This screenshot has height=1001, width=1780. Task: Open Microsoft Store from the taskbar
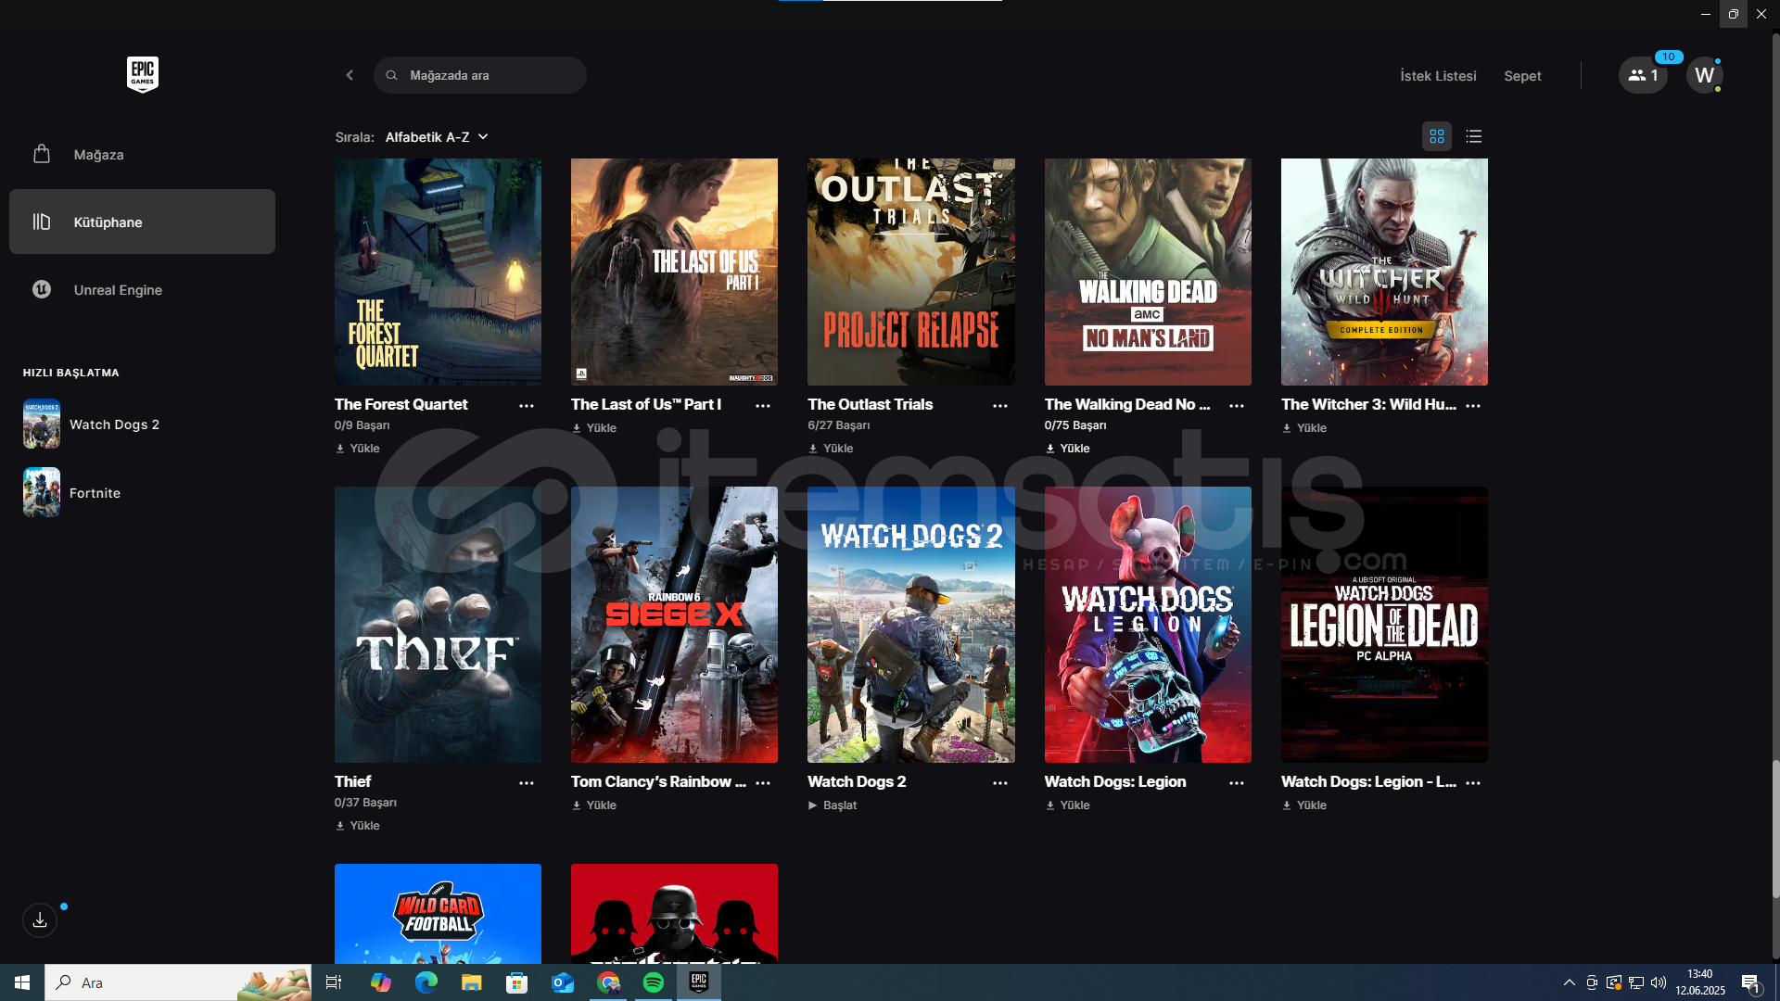(x=517, y=982)
